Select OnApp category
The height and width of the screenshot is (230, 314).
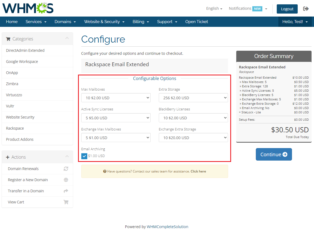(37, 72)
